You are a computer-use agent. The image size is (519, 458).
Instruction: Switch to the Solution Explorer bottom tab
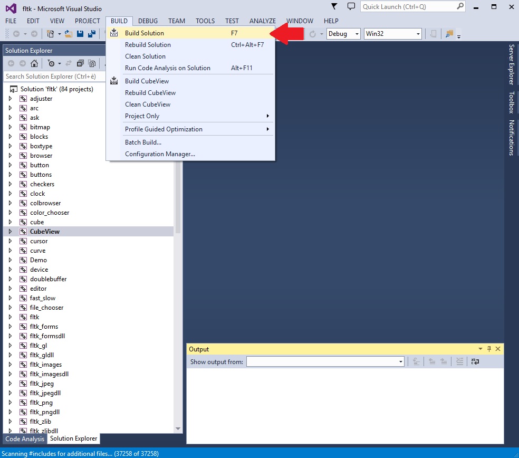pyautogui.click(x=73, y=438)
